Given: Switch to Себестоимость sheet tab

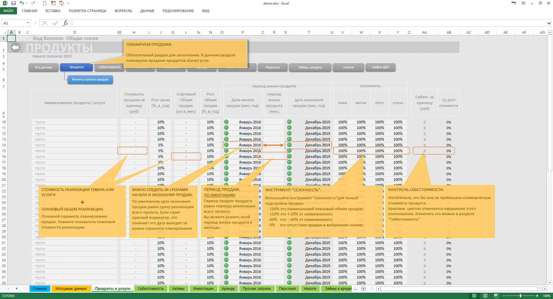Looking at the screenshot, I should [x=151, y=289].
